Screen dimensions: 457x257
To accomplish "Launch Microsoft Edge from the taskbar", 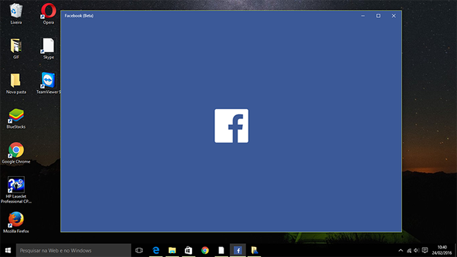I will click(x=156, y=250).
